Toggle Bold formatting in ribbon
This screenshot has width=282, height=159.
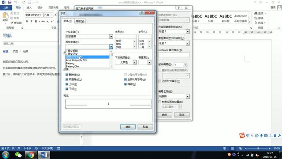tap(27, 21)
